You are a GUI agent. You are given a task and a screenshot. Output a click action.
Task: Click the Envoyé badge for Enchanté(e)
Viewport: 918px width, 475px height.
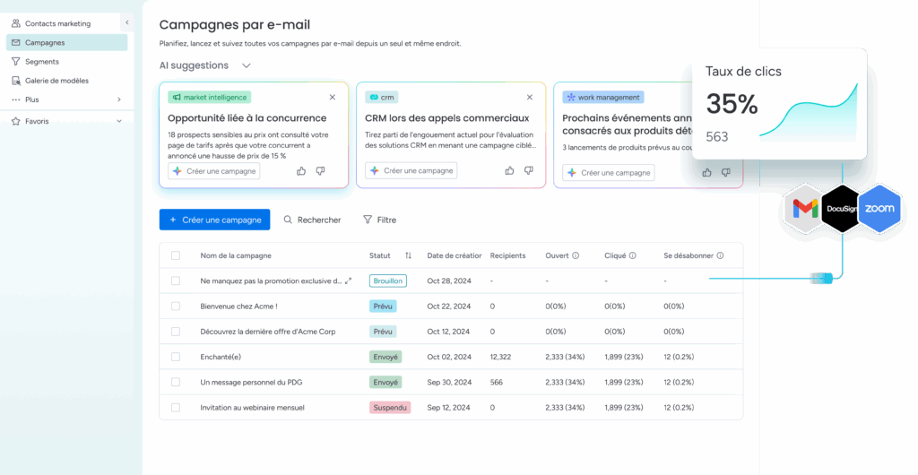point(385,357)
